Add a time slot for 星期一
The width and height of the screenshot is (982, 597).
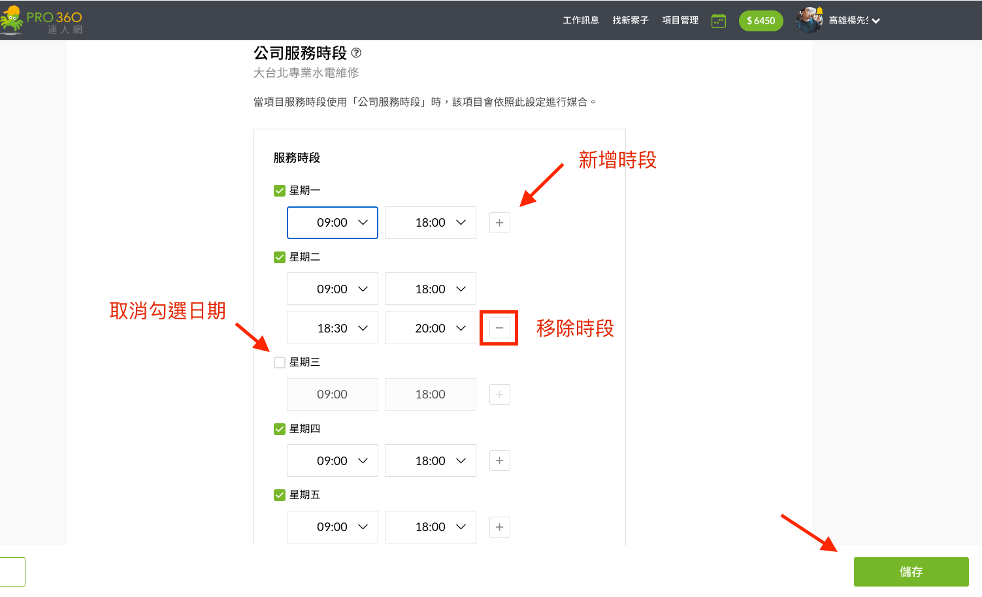coord(499,223)
